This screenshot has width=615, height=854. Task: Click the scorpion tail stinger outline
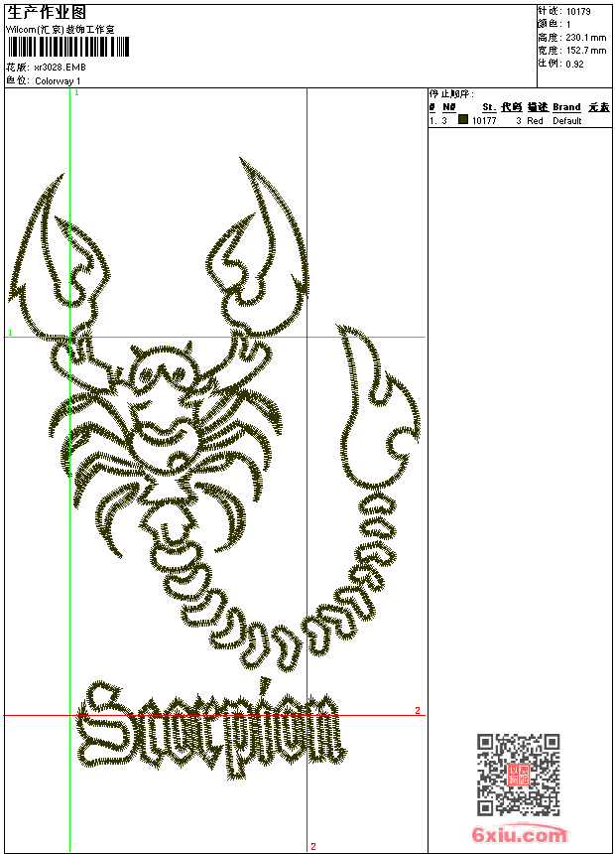[x=379, y=406]
